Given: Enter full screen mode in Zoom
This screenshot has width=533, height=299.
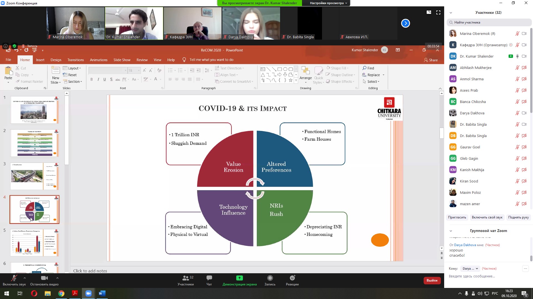Looking at the screenshot, I should [x=438, y=12].
